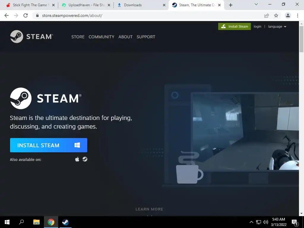Click the Steam logo in the header
This screenshot has height=228, width=304.
coord(31,37)
